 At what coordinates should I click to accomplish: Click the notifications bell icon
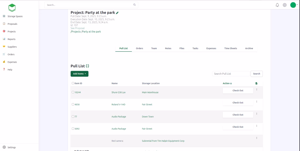pyautogui.click(x=277, y=5)
